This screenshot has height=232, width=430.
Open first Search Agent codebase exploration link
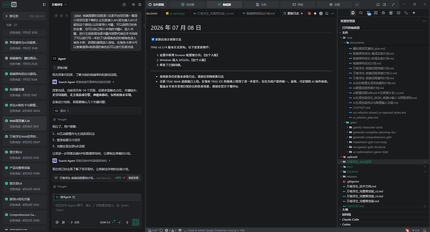point(83,82)
